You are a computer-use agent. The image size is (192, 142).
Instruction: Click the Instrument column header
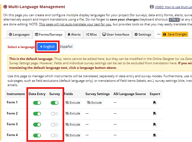point(16,94)
